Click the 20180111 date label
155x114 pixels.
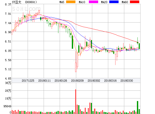[x=44, y=81]
